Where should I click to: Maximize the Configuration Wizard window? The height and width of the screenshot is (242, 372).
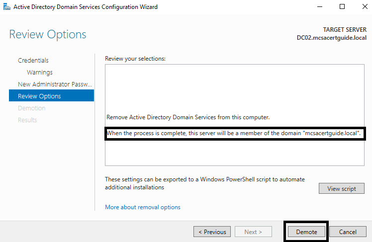tap(342, 7)
